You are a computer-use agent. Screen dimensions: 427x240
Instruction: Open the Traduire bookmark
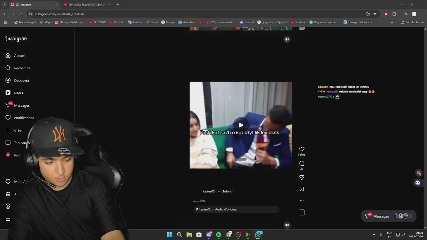click(135, 22)
